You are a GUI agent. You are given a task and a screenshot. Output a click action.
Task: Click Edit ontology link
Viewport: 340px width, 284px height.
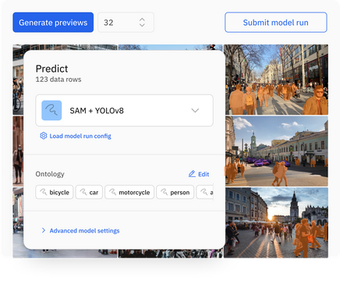click(x=204, y=174)
